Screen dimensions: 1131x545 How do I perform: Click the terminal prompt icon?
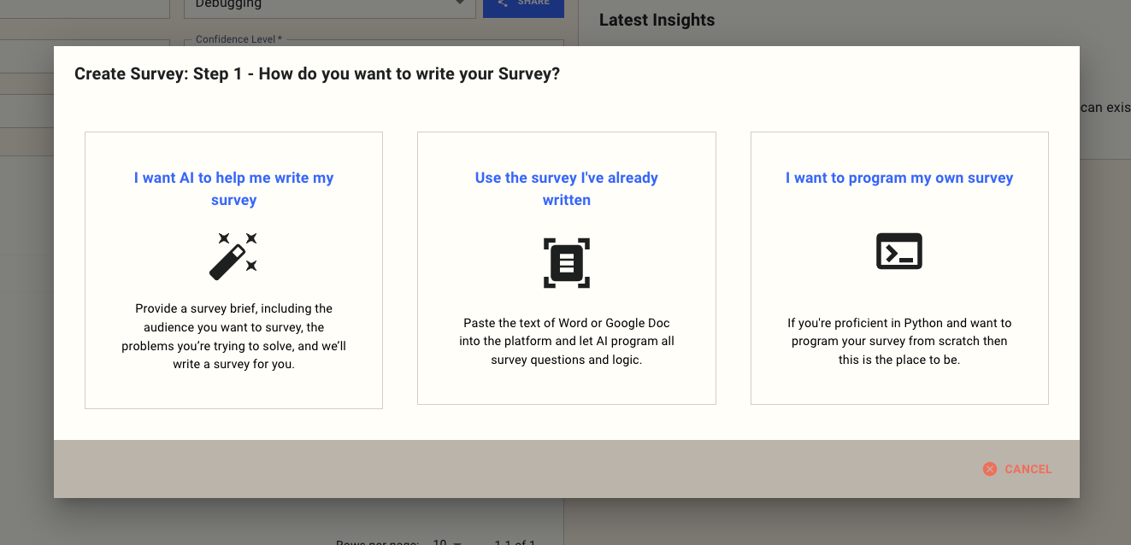[899, 252]
